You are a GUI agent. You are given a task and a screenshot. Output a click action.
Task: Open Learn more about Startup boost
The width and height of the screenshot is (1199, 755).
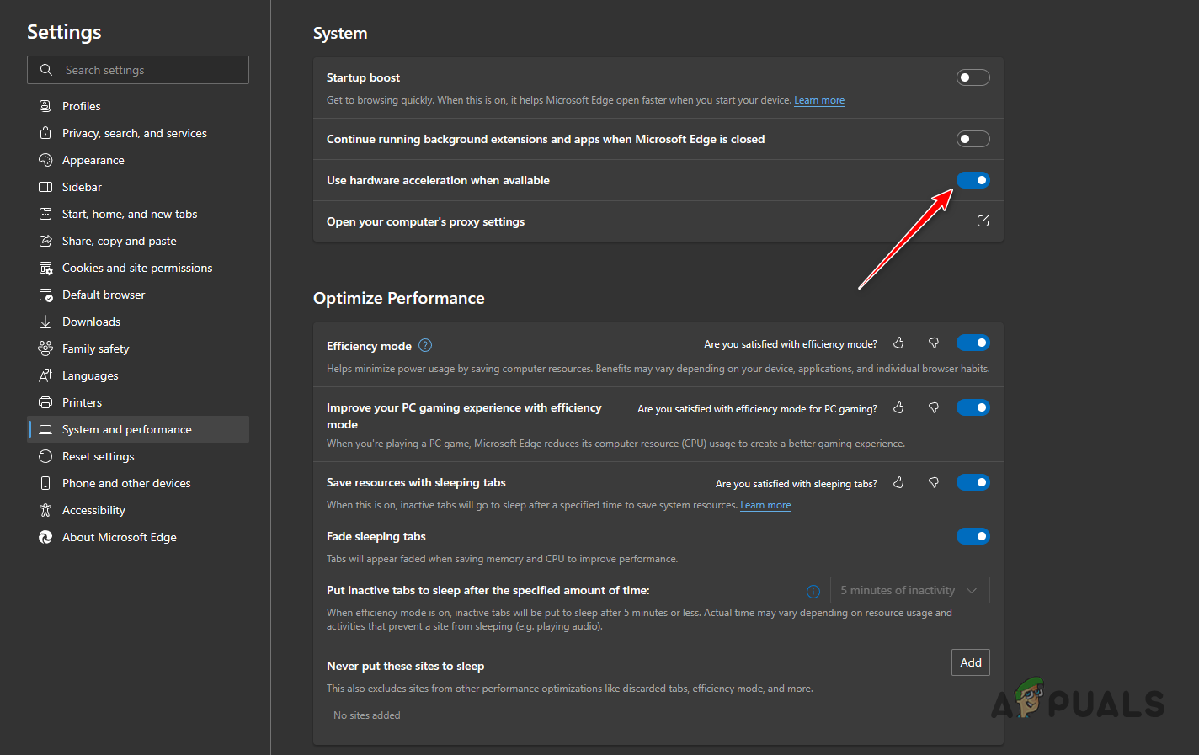pyautogui.click(x=818, y=99)
